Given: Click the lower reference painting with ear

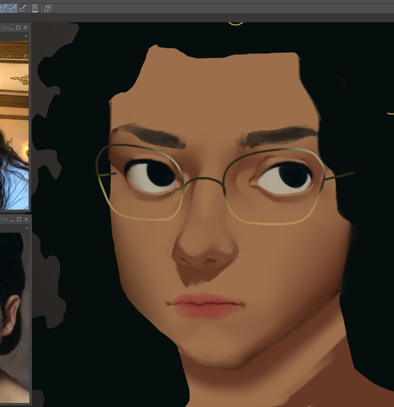Looking at the screenshot, I should click(x=15, y=318).
